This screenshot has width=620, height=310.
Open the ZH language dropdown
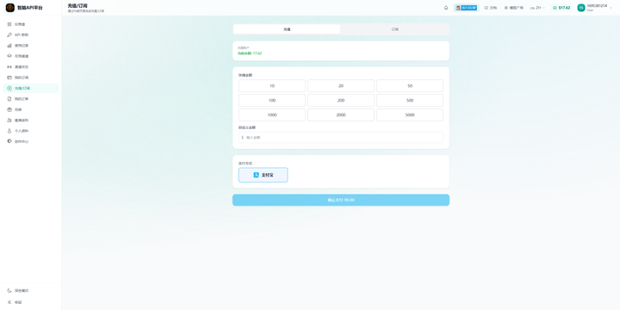(x=537, y=8)
